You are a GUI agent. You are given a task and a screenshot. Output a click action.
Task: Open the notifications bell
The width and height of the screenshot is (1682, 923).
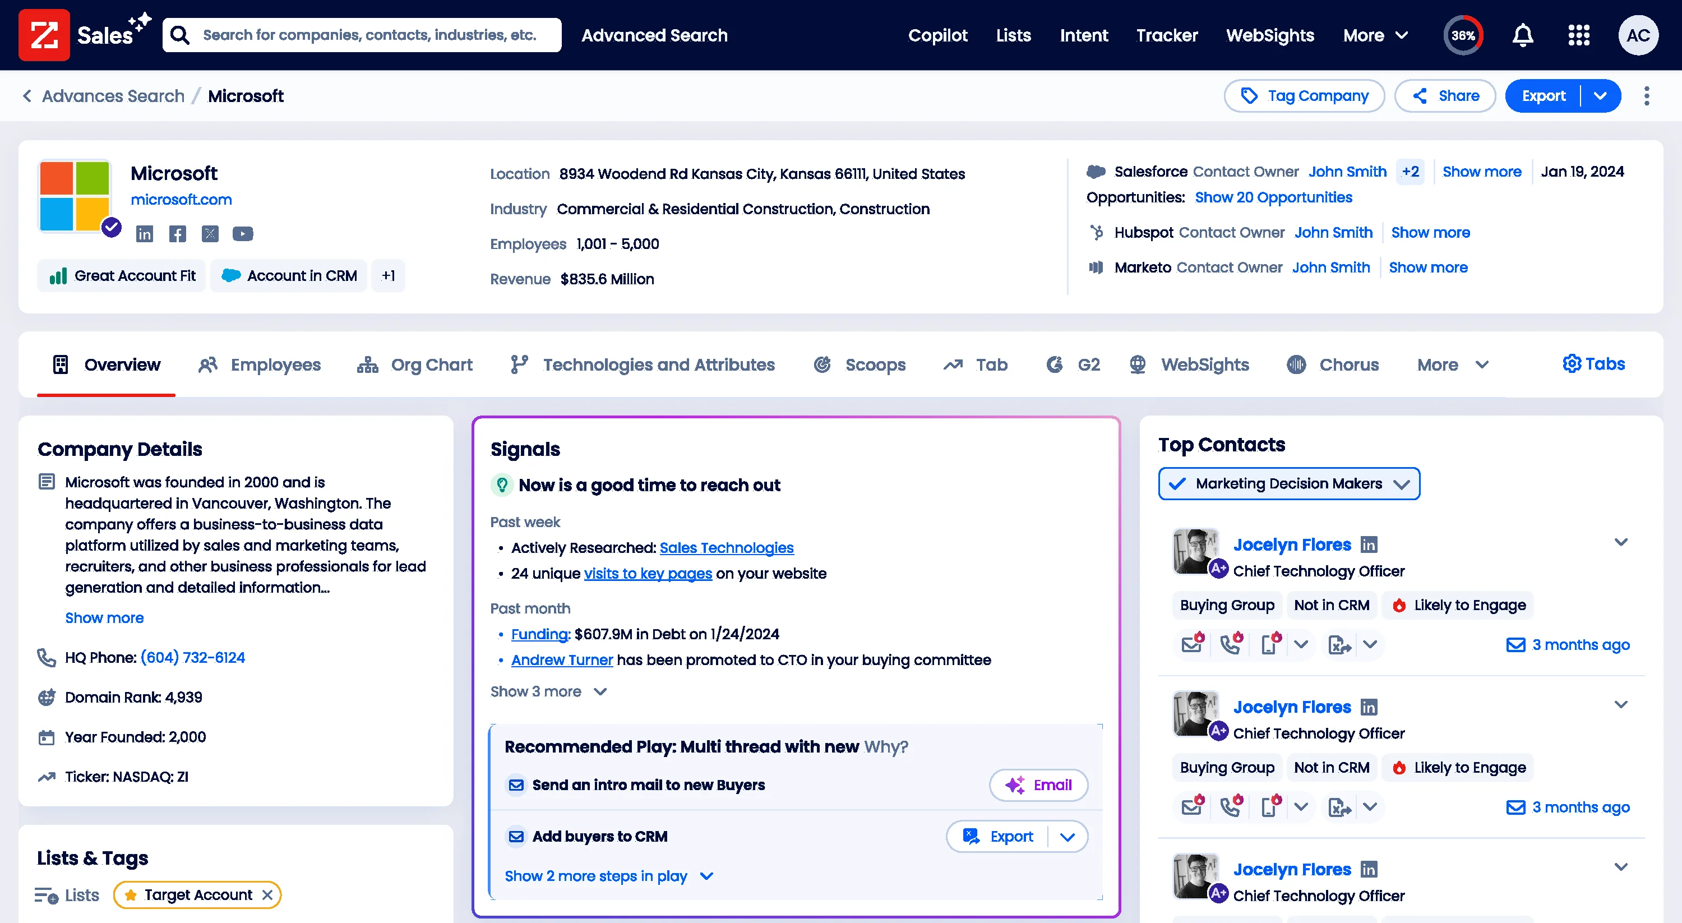tap(1522, 35)
